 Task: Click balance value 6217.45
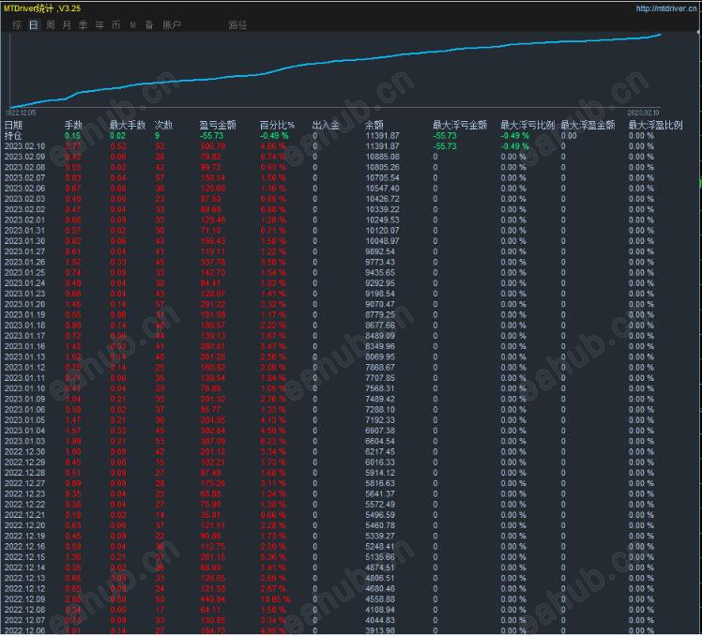pyautogui.click(x=380, y=451)
